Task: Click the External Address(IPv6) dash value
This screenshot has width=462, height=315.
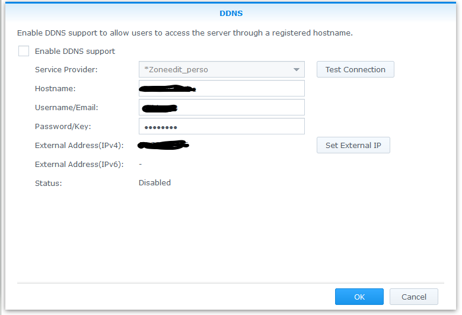Action: (141, 164)
